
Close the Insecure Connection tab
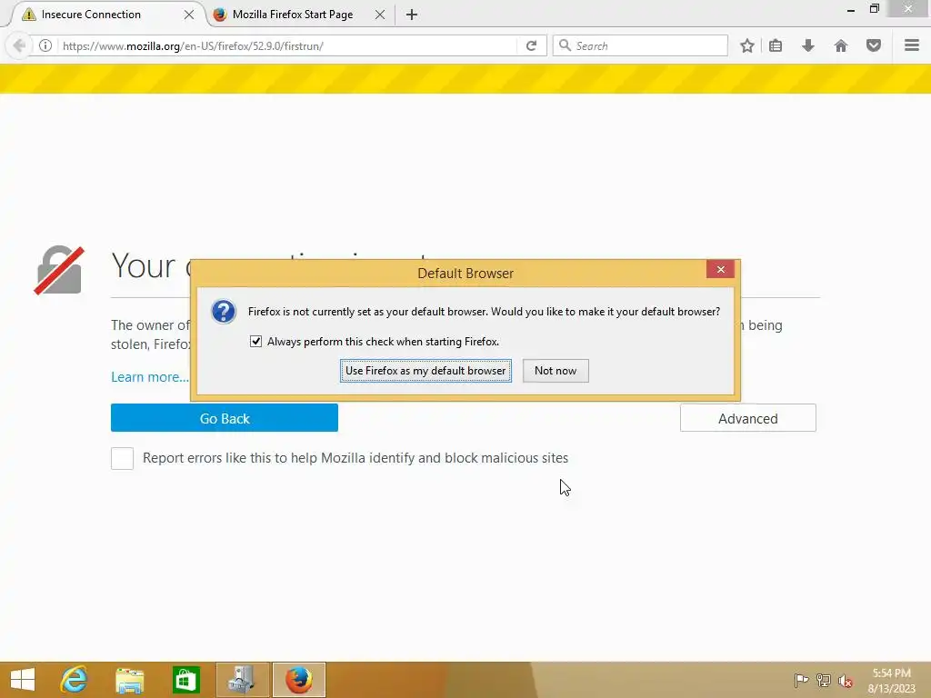(x=189, y=15)
